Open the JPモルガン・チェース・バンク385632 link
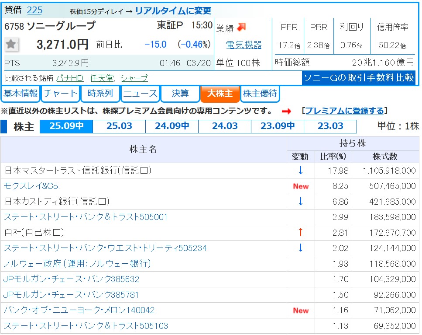Viewport: 422px width, 335px height. 71,279
